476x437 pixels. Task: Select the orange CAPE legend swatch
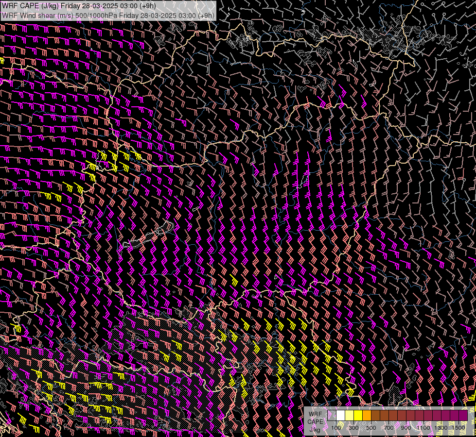pyautogui.click(x=367, y=415)
